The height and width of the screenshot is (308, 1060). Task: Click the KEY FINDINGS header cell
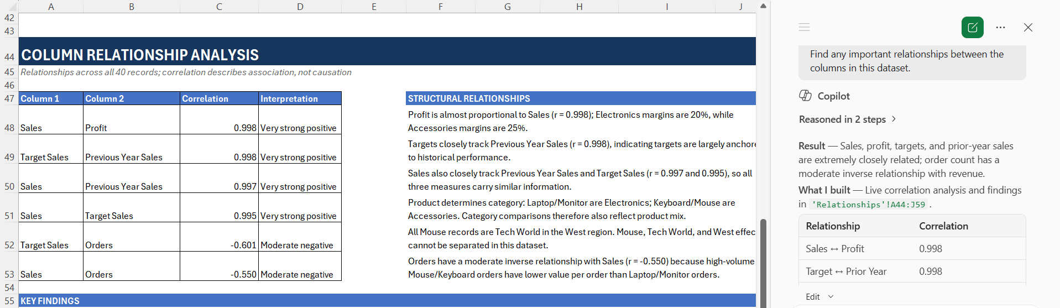coord(387,300)
